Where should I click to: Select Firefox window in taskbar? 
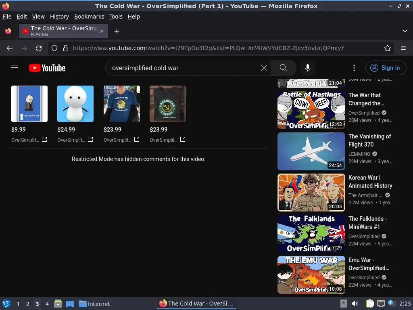[x=196, y=304]
